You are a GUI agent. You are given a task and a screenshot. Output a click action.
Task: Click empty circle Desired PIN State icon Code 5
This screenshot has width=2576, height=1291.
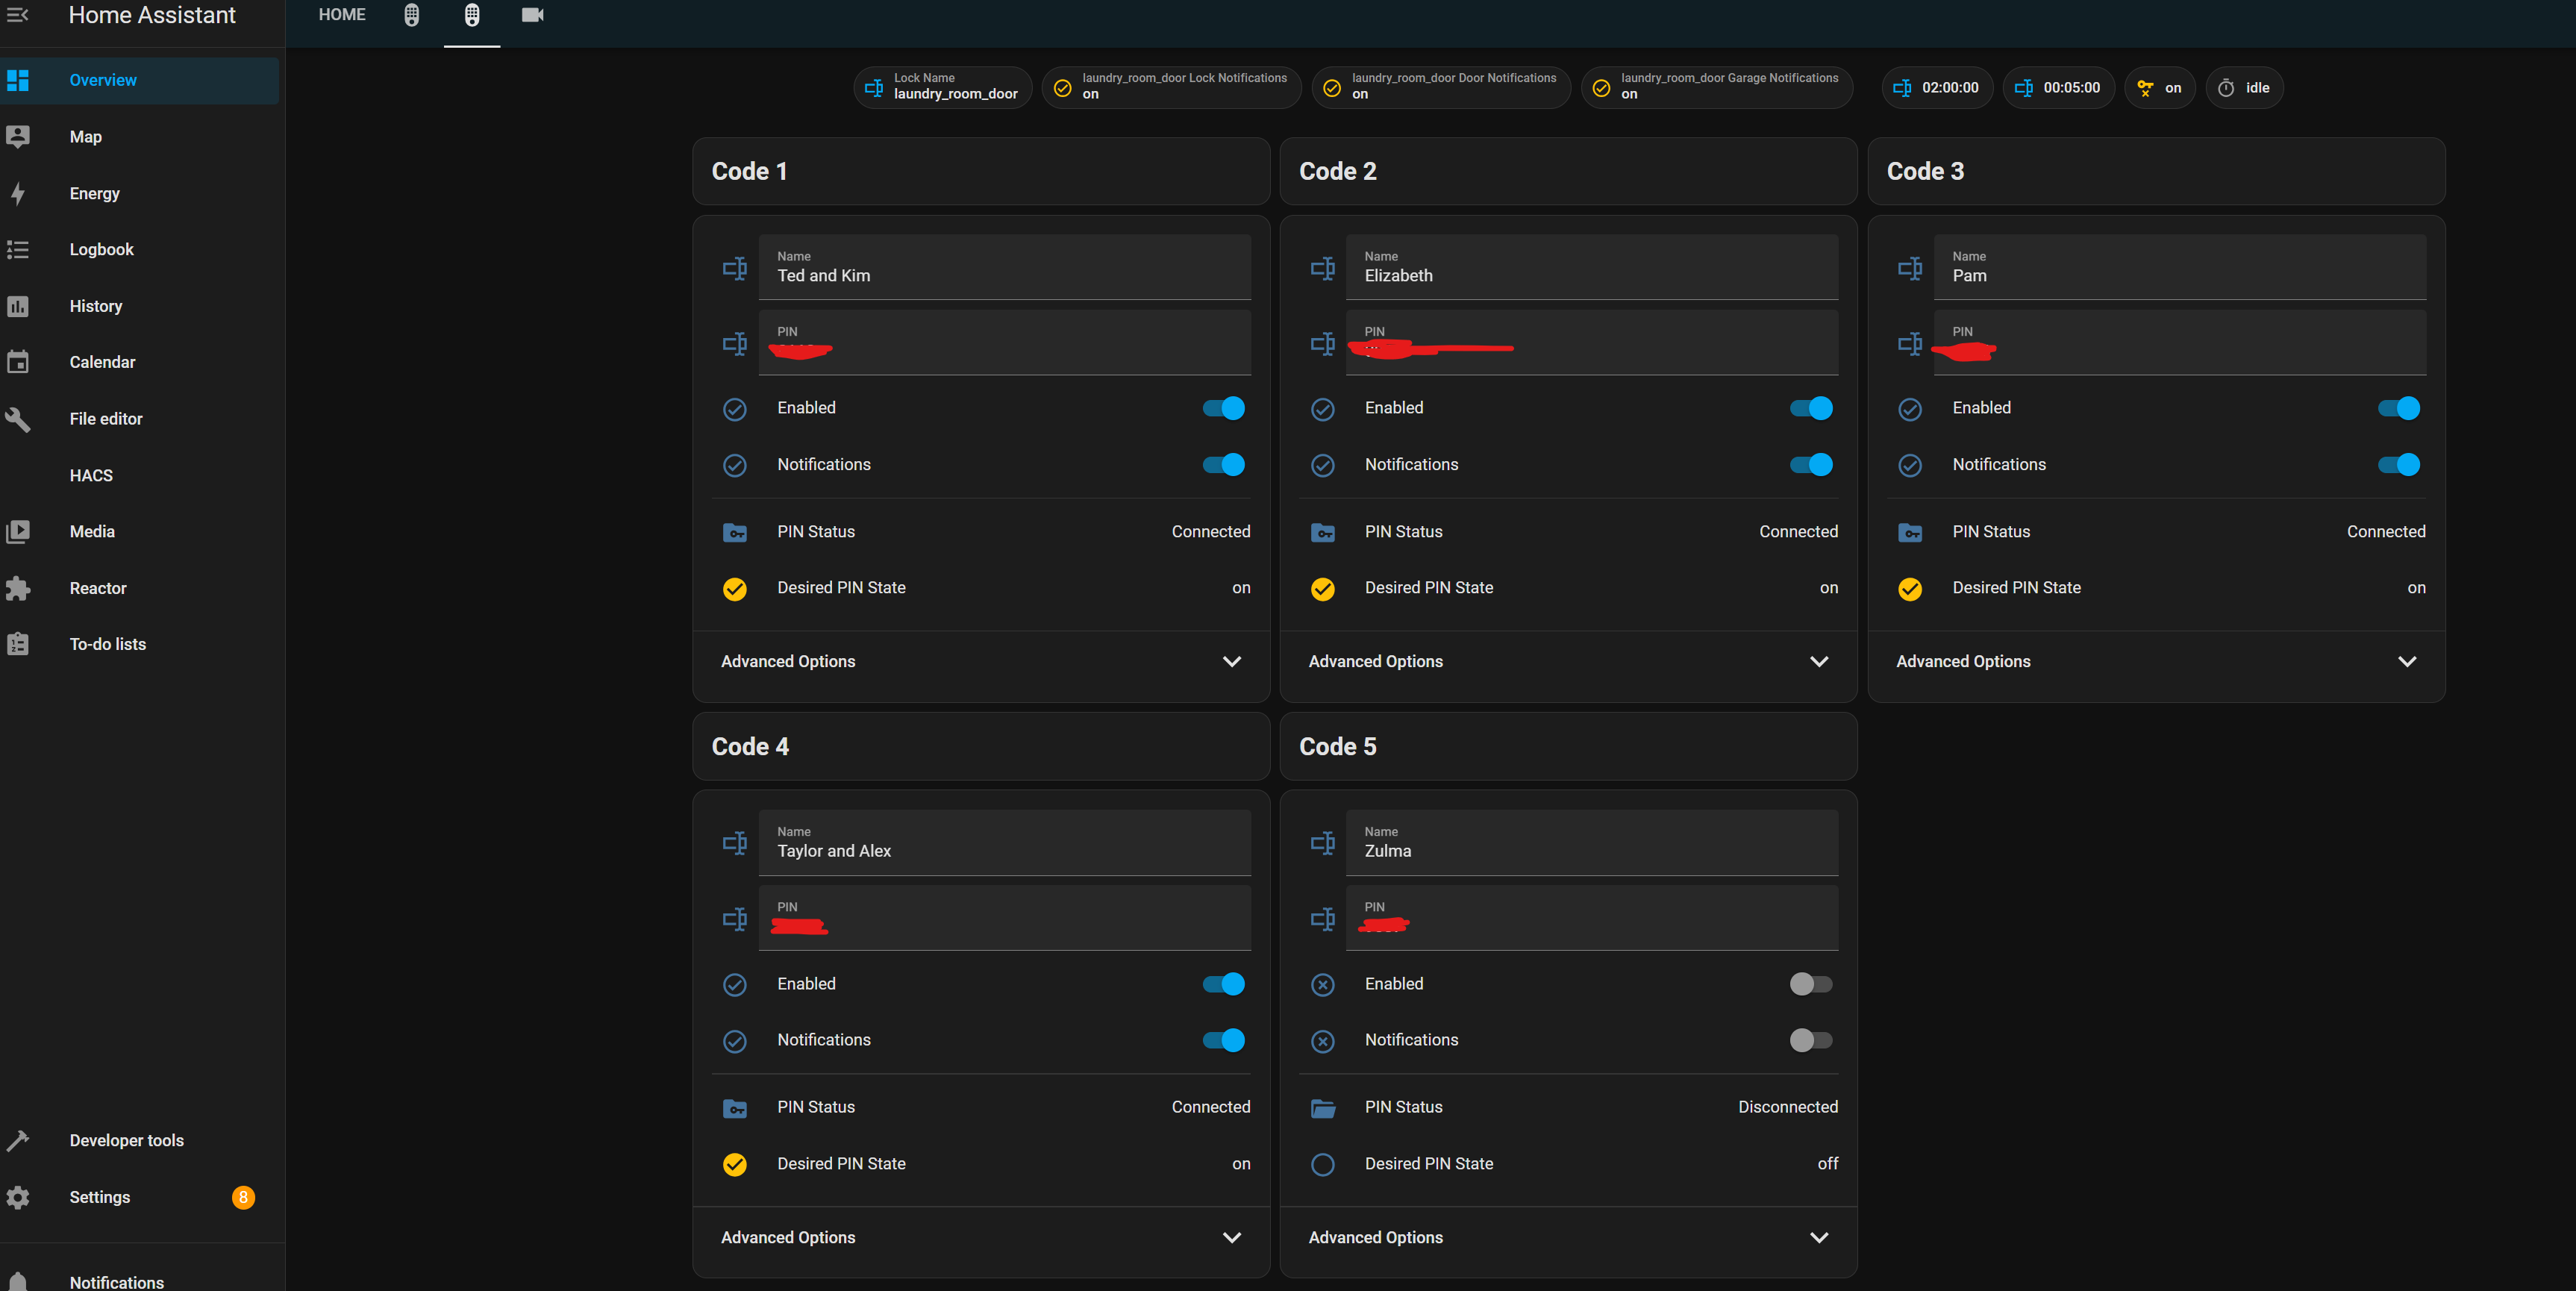tap(1322, 1164)
